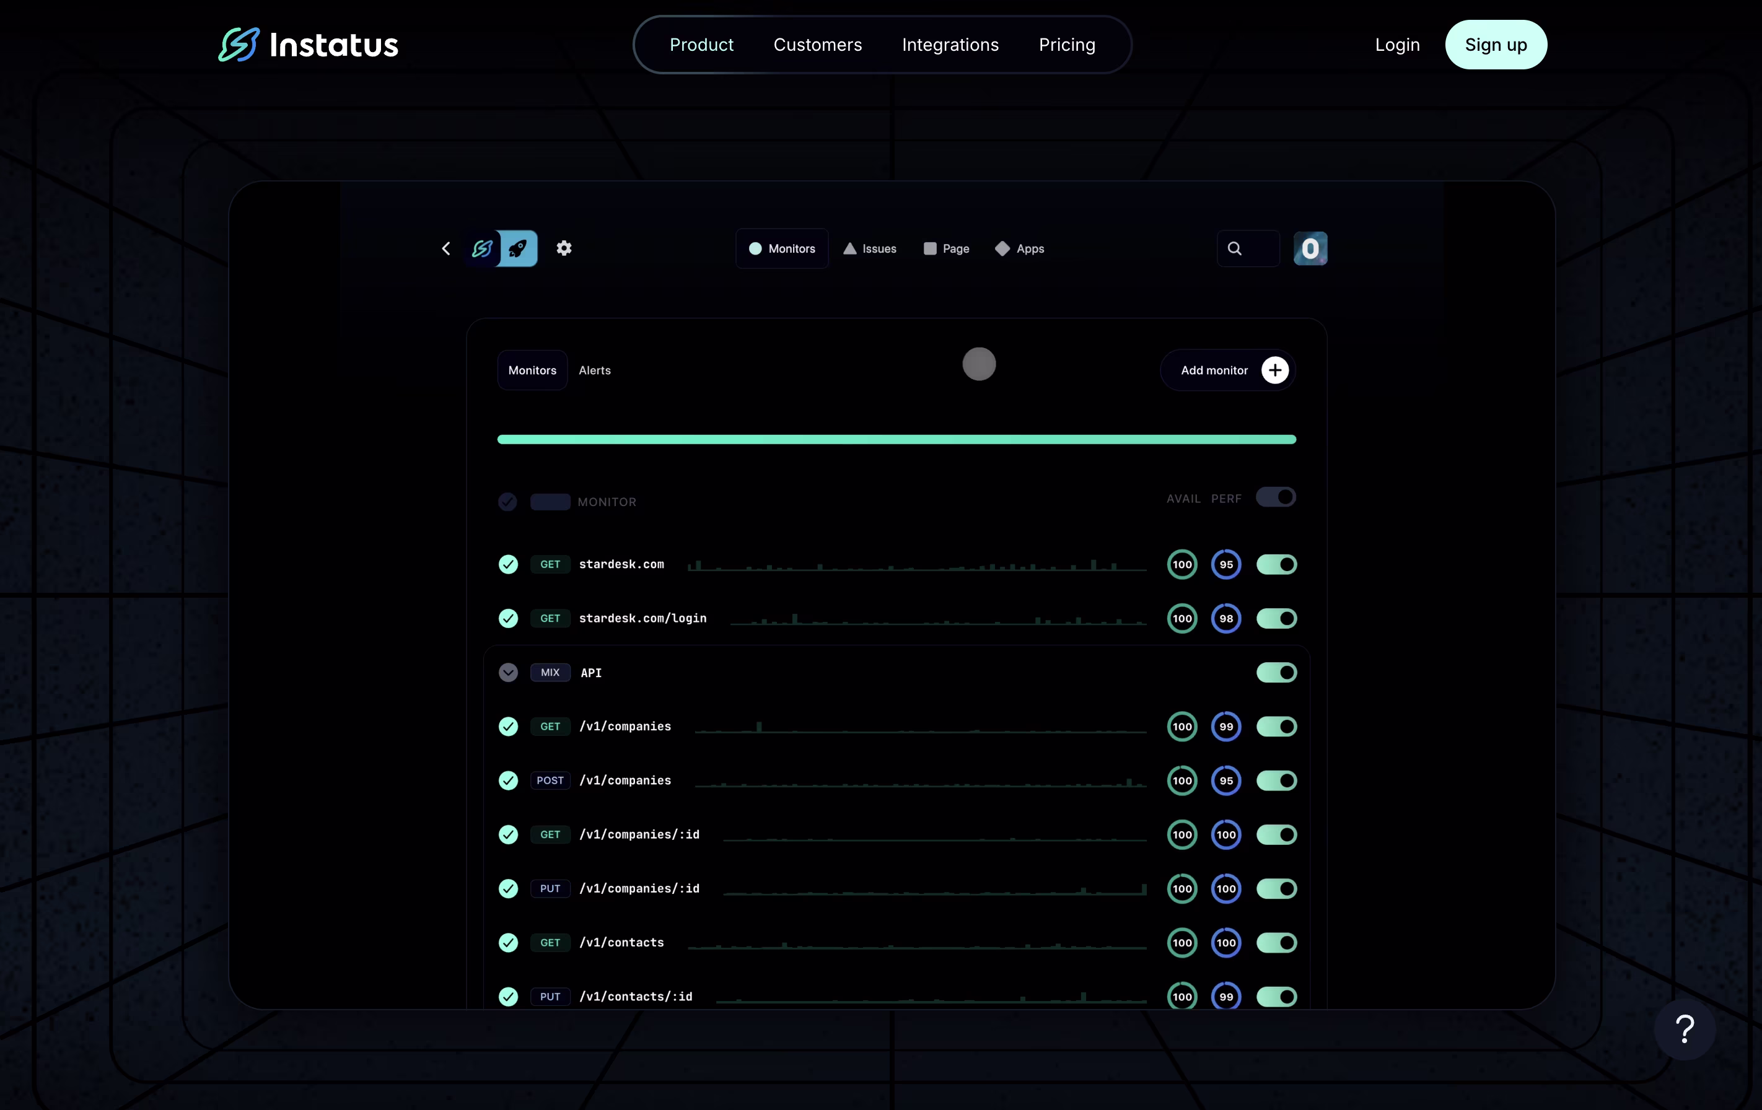Screen dimensions: 1762x1110
Task: Disable the stardesk.com monitor toggle
Action: pos(1276,564)
